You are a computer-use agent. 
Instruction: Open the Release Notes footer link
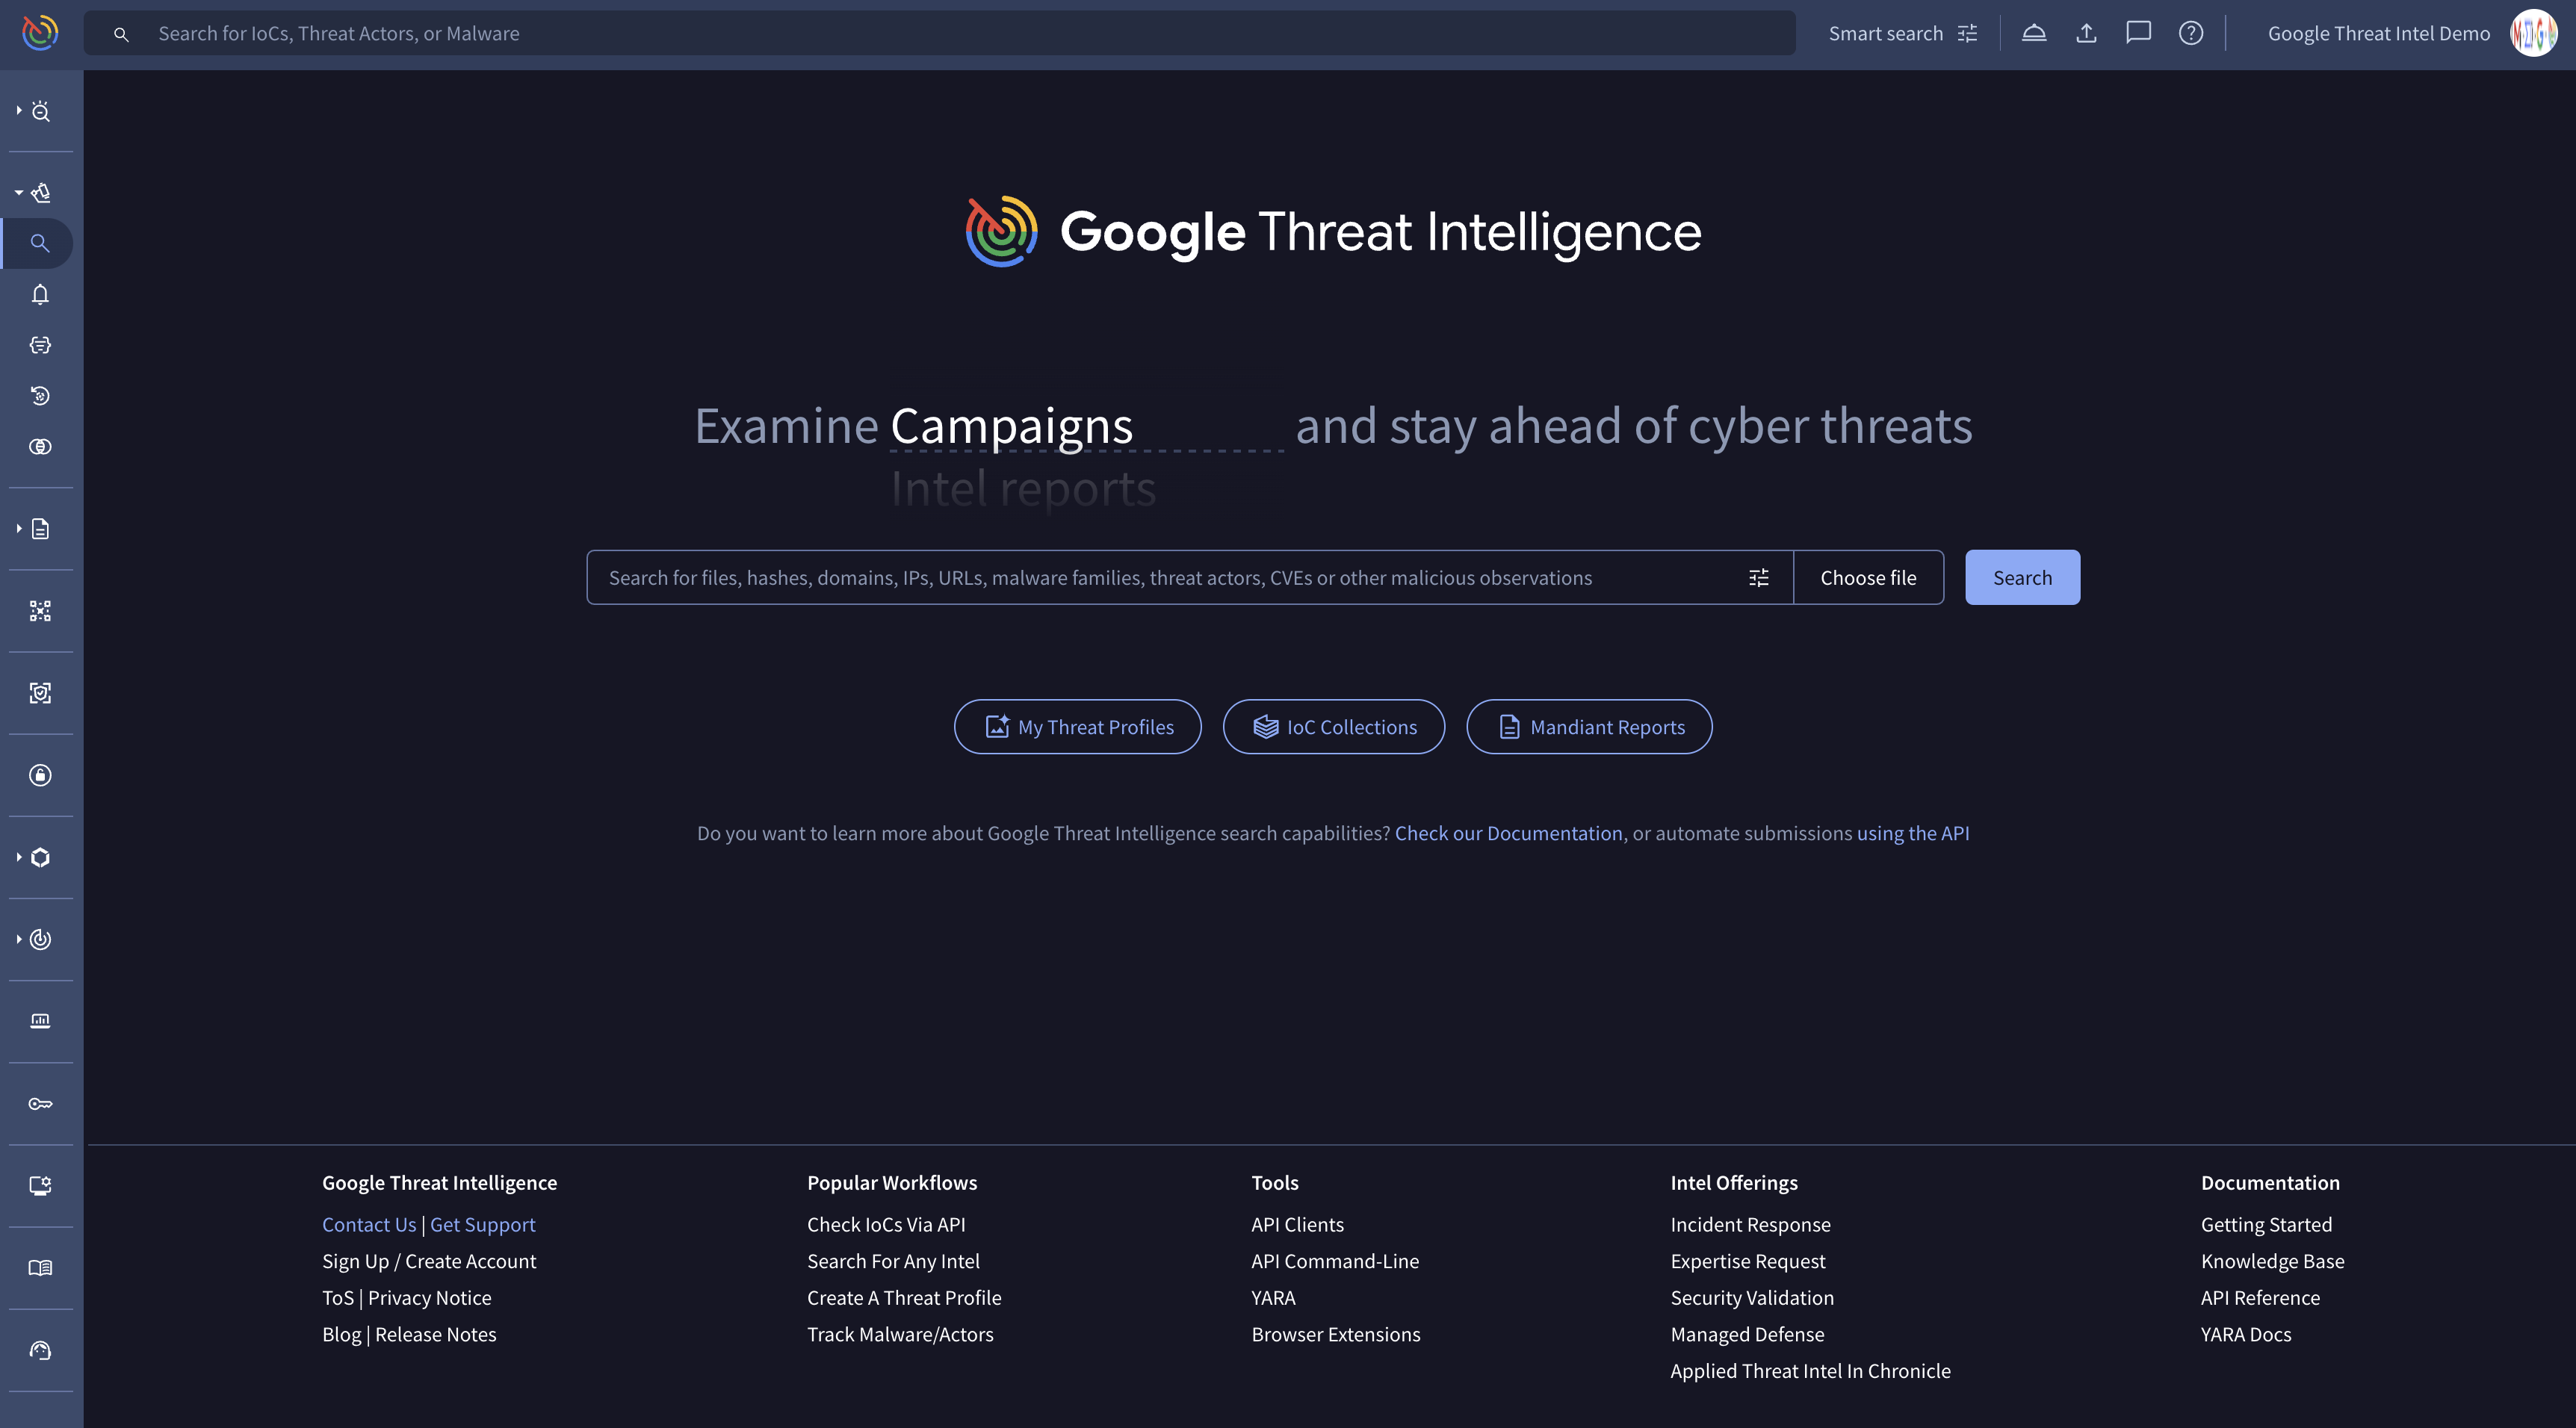click(435, 1334)
